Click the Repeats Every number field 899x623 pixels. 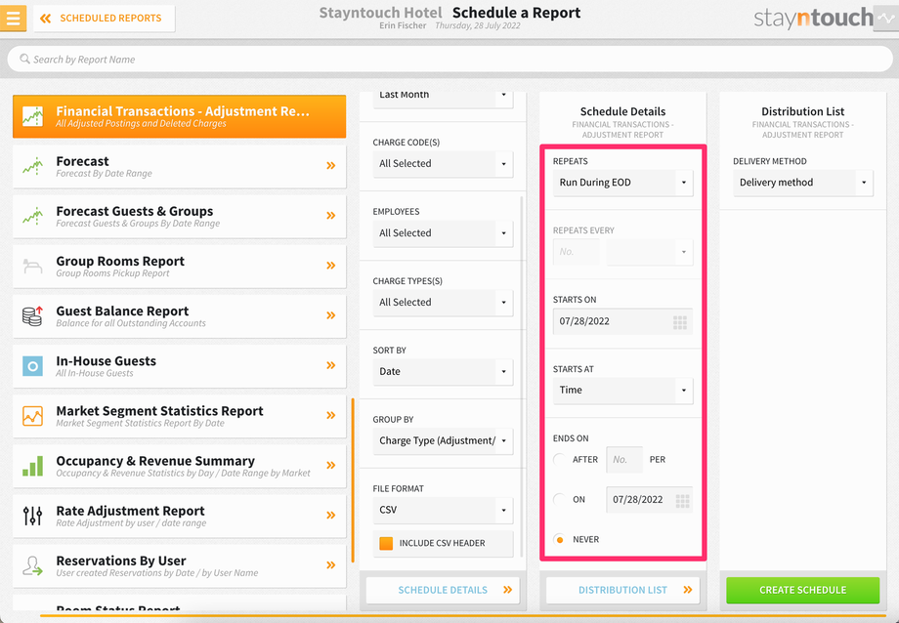click(x=577, y=252)
